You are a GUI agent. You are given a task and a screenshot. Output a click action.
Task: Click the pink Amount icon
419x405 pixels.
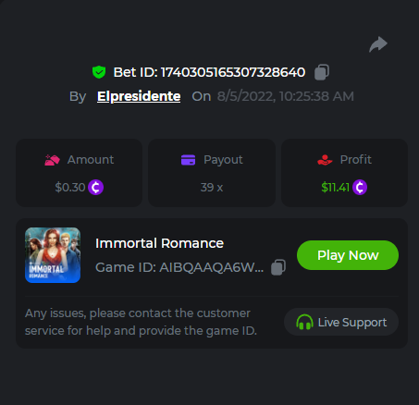(52, 160)
